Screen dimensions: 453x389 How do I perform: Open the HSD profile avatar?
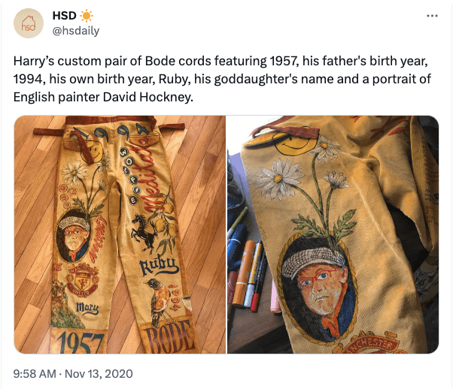point(28,24)
